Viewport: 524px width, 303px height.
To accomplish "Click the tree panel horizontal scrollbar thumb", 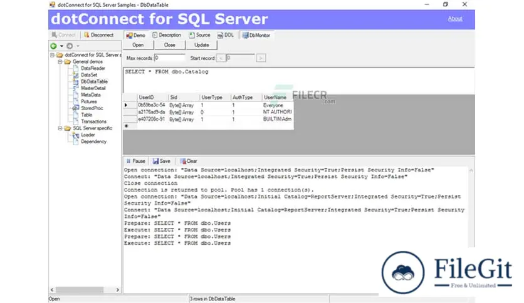I will click(80, 290).
